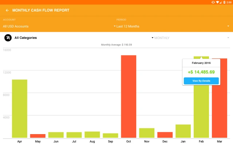
Task: Tap the Aug axis label
Action: (92, 141)
